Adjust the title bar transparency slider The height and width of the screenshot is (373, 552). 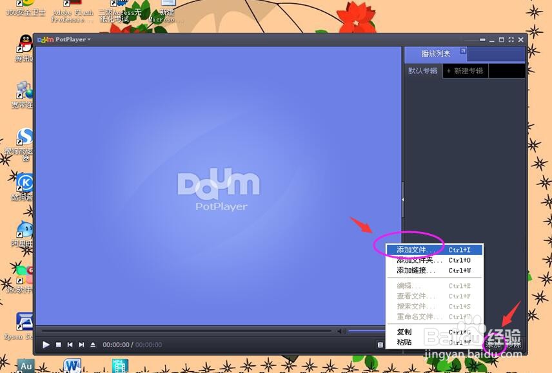pos(474,40)
